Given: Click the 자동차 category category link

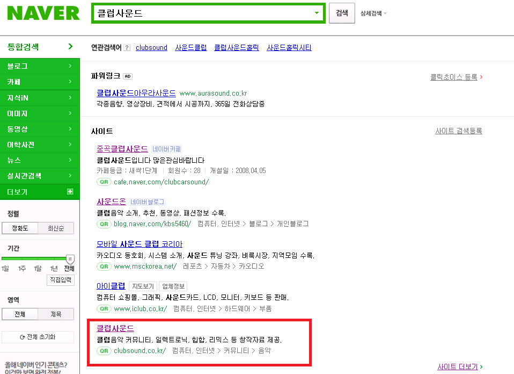Looking at the screenshot, I should coord(220,267).
